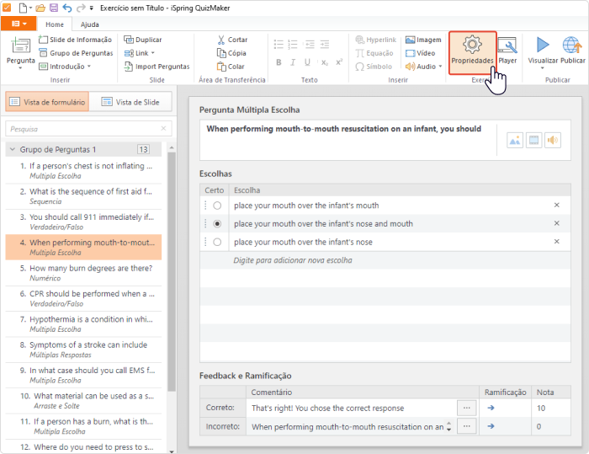Select question 10 "What material can be used"
The height and width of the screenshot is (454, 589).
click(x=83, y=401)
